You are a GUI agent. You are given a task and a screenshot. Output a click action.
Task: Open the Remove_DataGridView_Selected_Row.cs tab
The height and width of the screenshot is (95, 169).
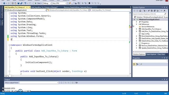(x=78, y=7)
